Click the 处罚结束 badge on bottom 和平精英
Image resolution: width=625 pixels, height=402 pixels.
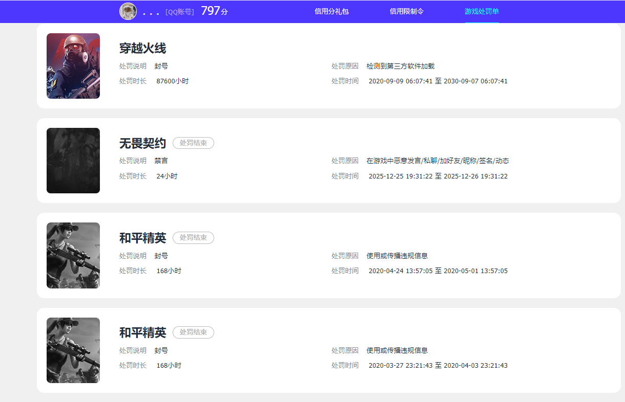(193, 332)
